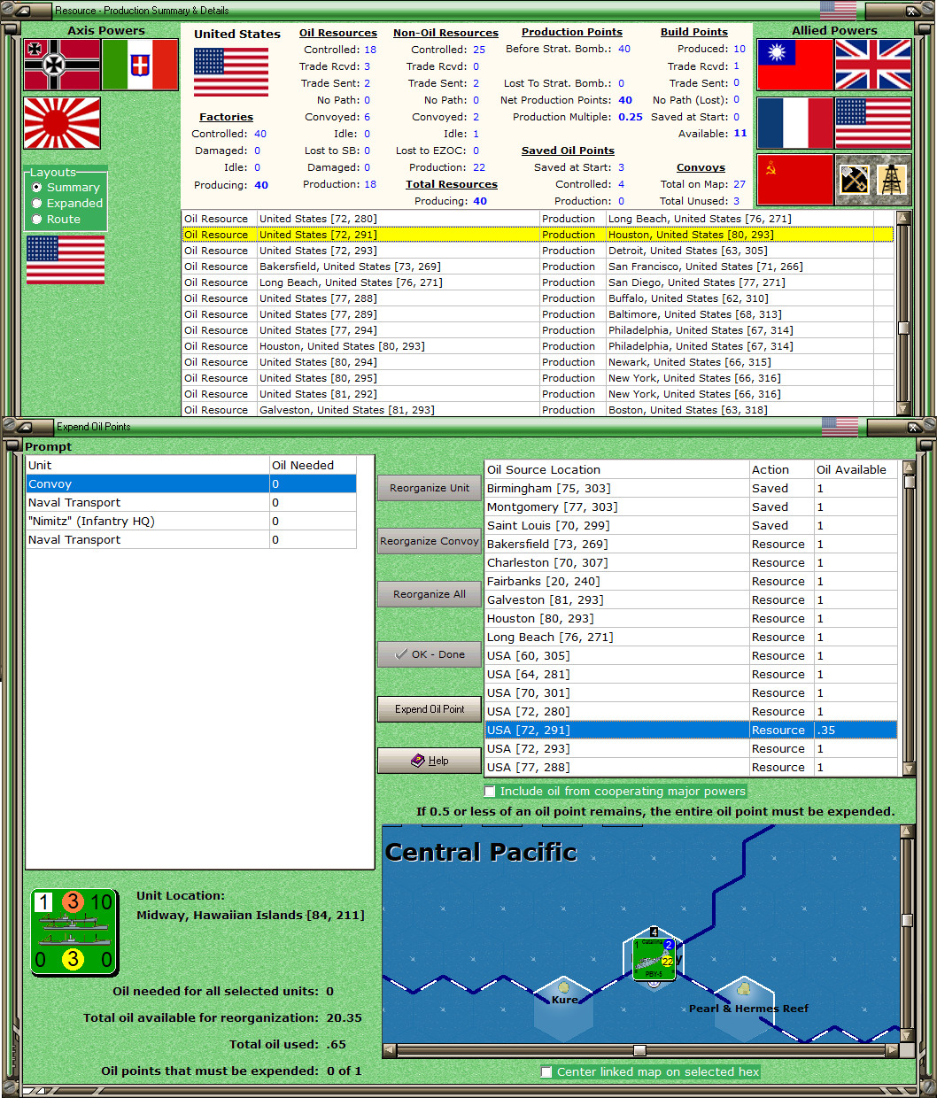Click the Saved Oil Points heading
The width and height of the screenshot is (937, 1098).
coord(568,151)
